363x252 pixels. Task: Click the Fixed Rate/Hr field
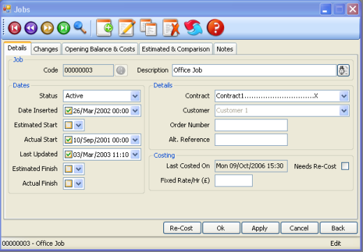234,181
